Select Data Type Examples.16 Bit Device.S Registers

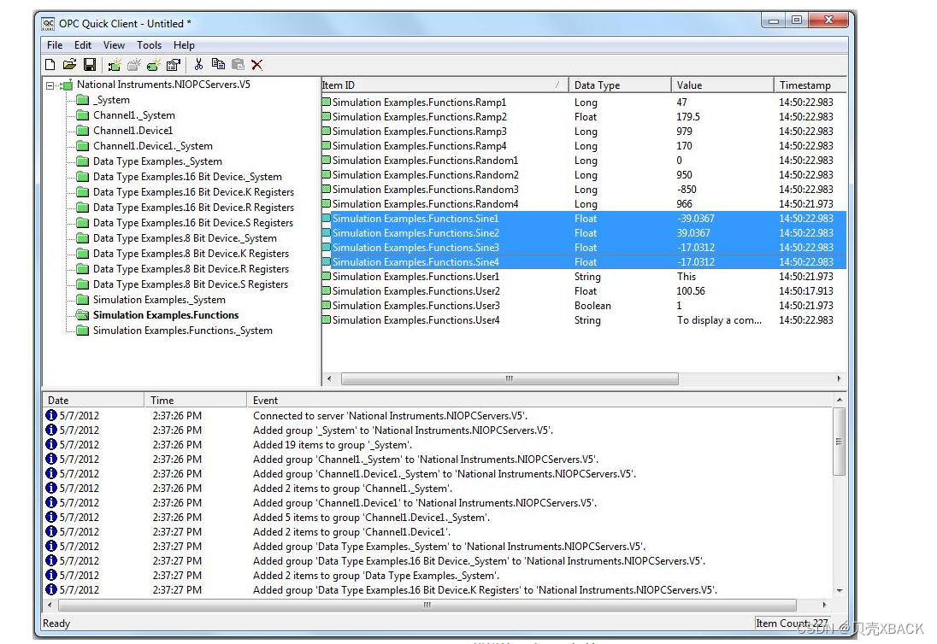(192, 223)
